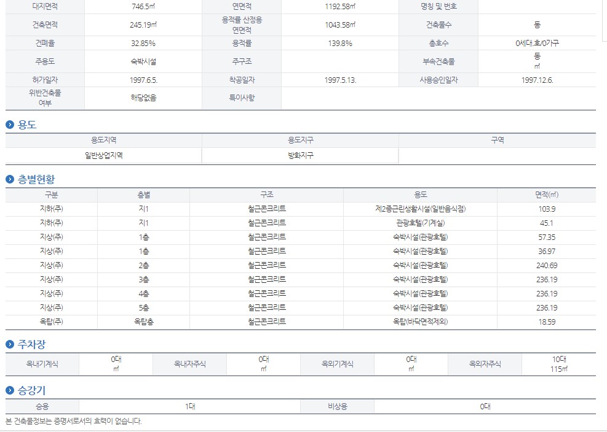Click the 용도지구 column header
This screenshot has height=432, width=607.
point(300,140)
